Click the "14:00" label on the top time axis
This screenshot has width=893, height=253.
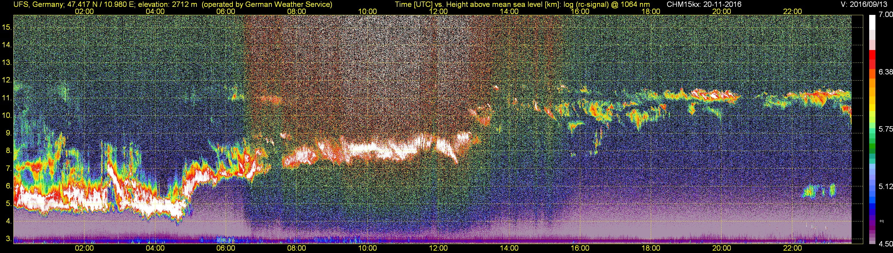[509, 11]
